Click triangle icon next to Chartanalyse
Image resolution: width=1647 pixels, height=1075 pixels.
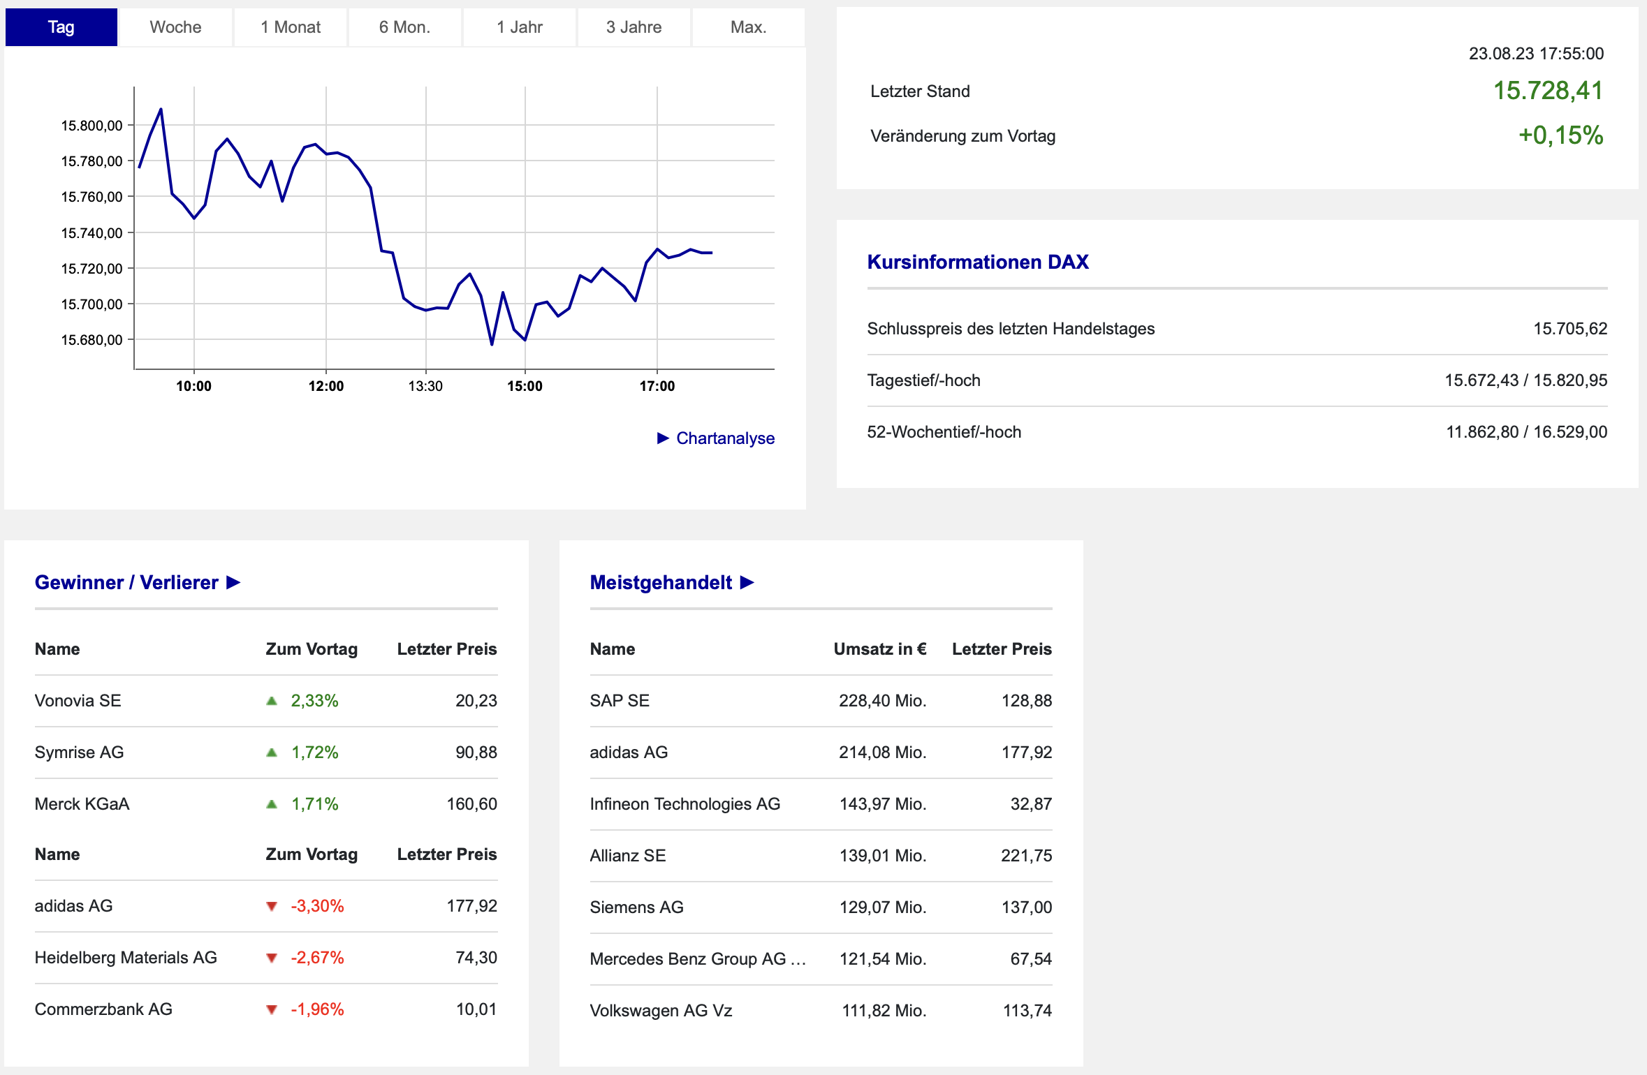663,438
